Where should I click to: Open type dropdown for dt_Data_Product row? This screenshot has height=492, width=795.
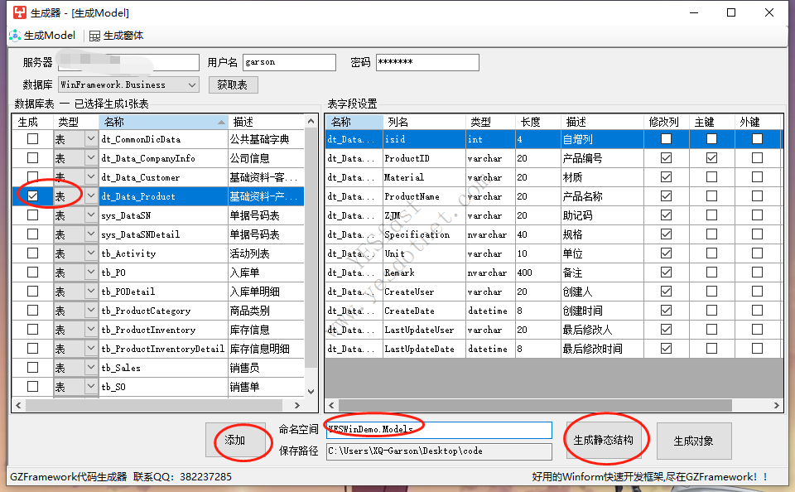[91, 196]
